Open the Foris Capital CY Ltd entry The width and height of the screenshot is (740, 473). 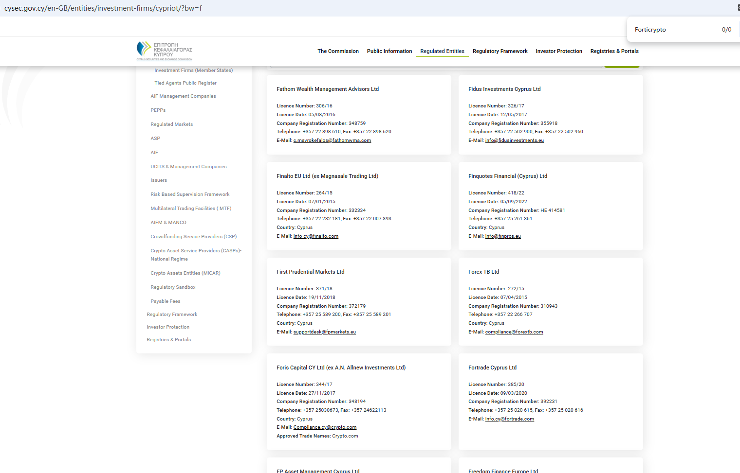tap(341, 368)
